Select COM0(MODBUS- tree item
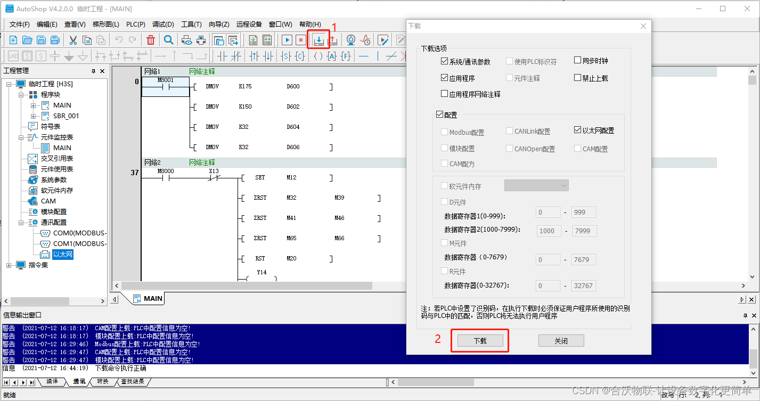Viewport: 760px width, 401px height. 80,233
